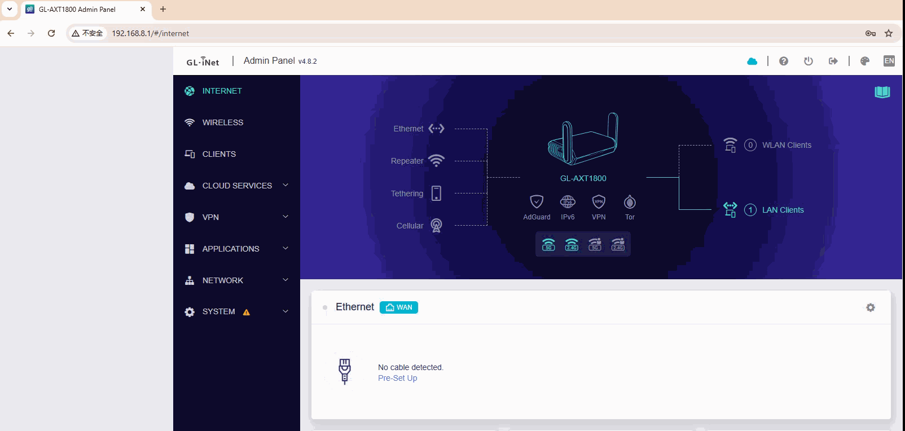
Task: Toggle the first 5G Wi-Fi band icon
Action: click(548, 244)
